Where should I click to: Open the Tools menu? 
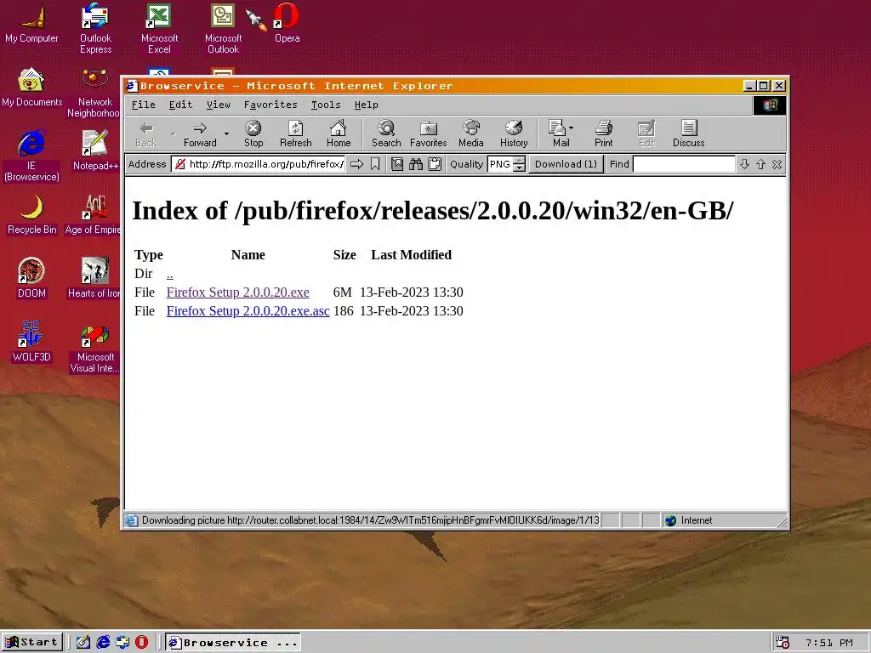pyautogui.click(x=326, y=105)
